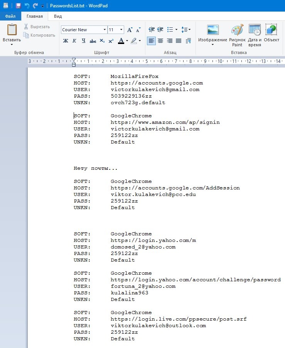
Task: Click the Объект insert button
Action: 272,33
